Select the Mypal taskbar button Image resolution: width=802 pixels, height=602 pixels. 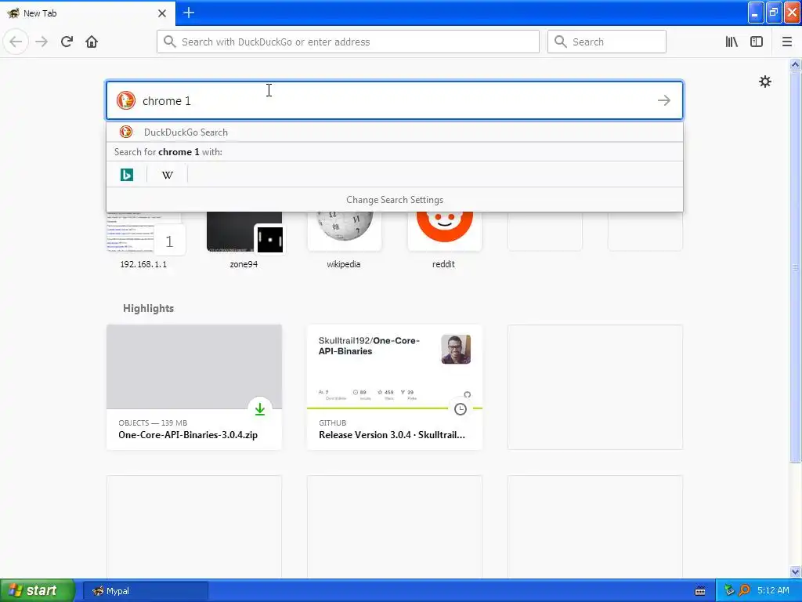[145, 591]
